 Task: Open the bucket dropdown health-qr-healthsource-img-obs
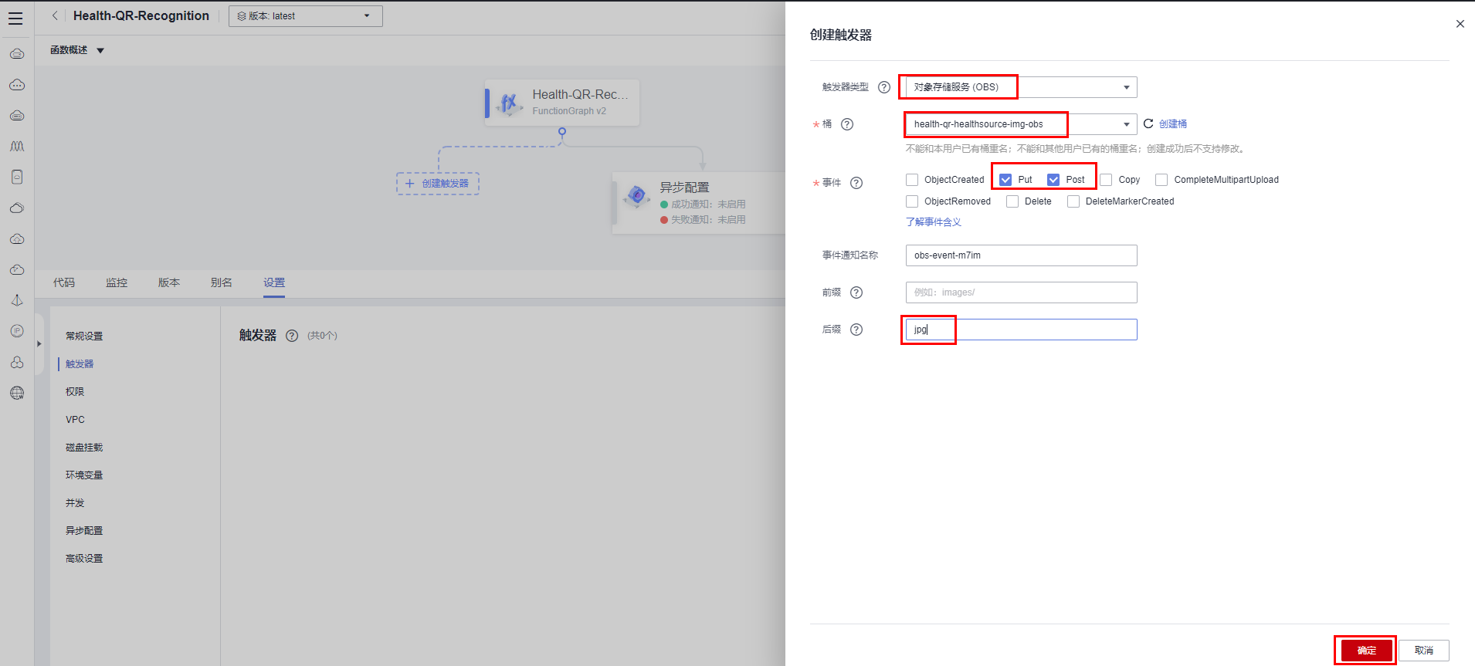(x=1021, y=124)
